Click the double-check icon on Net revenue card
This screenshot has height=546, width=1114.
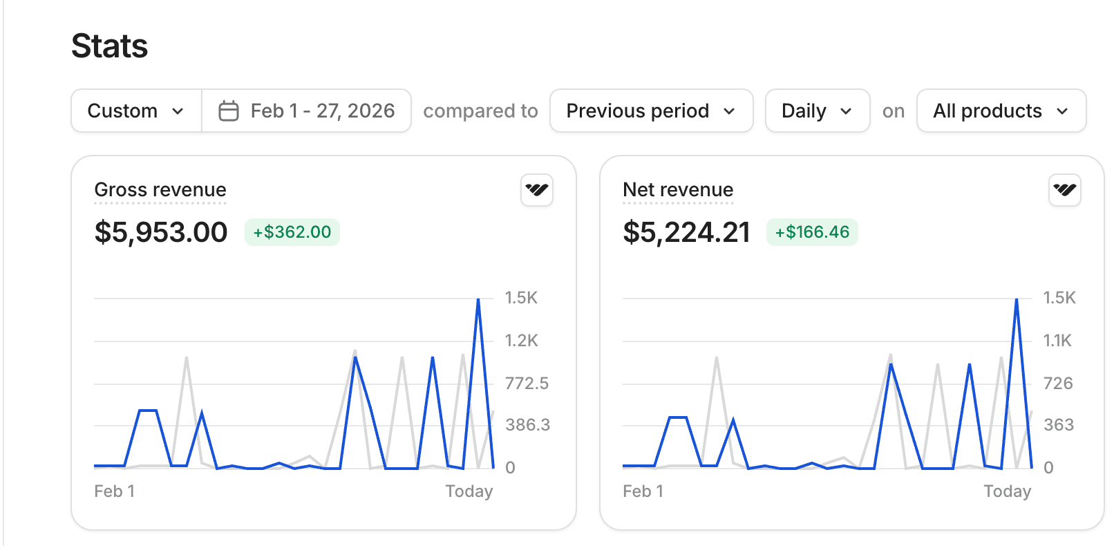tap(1064, 190)
